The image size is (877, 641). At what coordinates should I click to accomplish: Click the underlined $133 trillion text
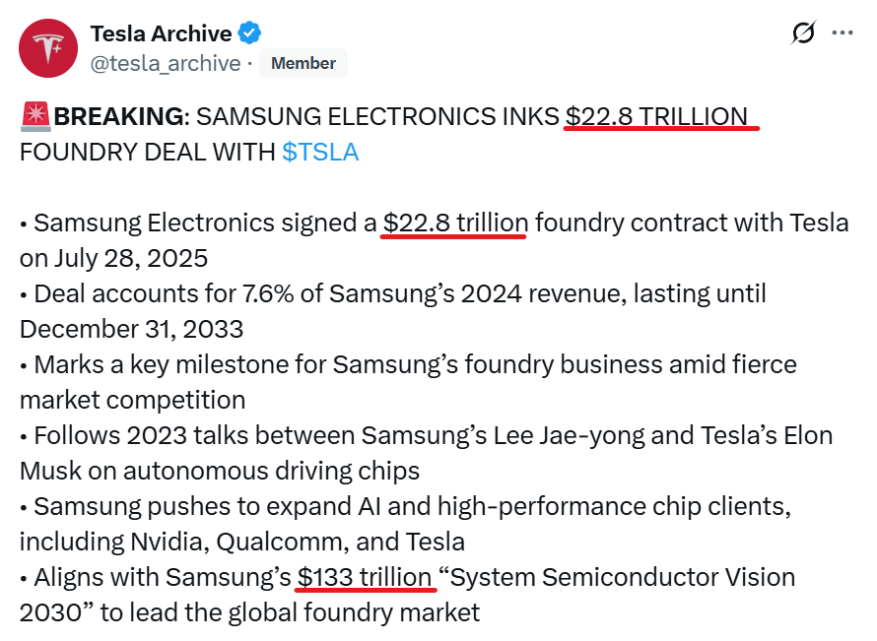[x=365, y=577]
